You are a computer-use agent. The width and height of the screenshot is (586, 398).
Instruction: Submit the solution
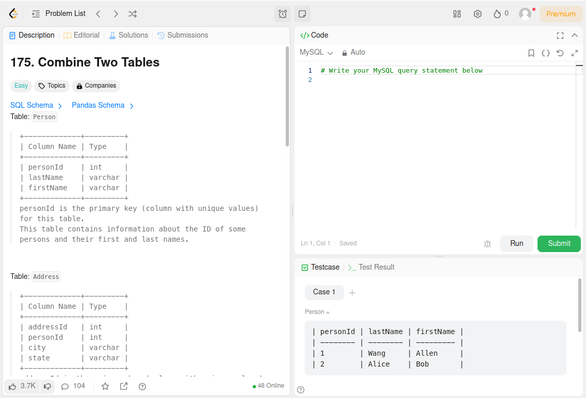(x=559, y=243)
